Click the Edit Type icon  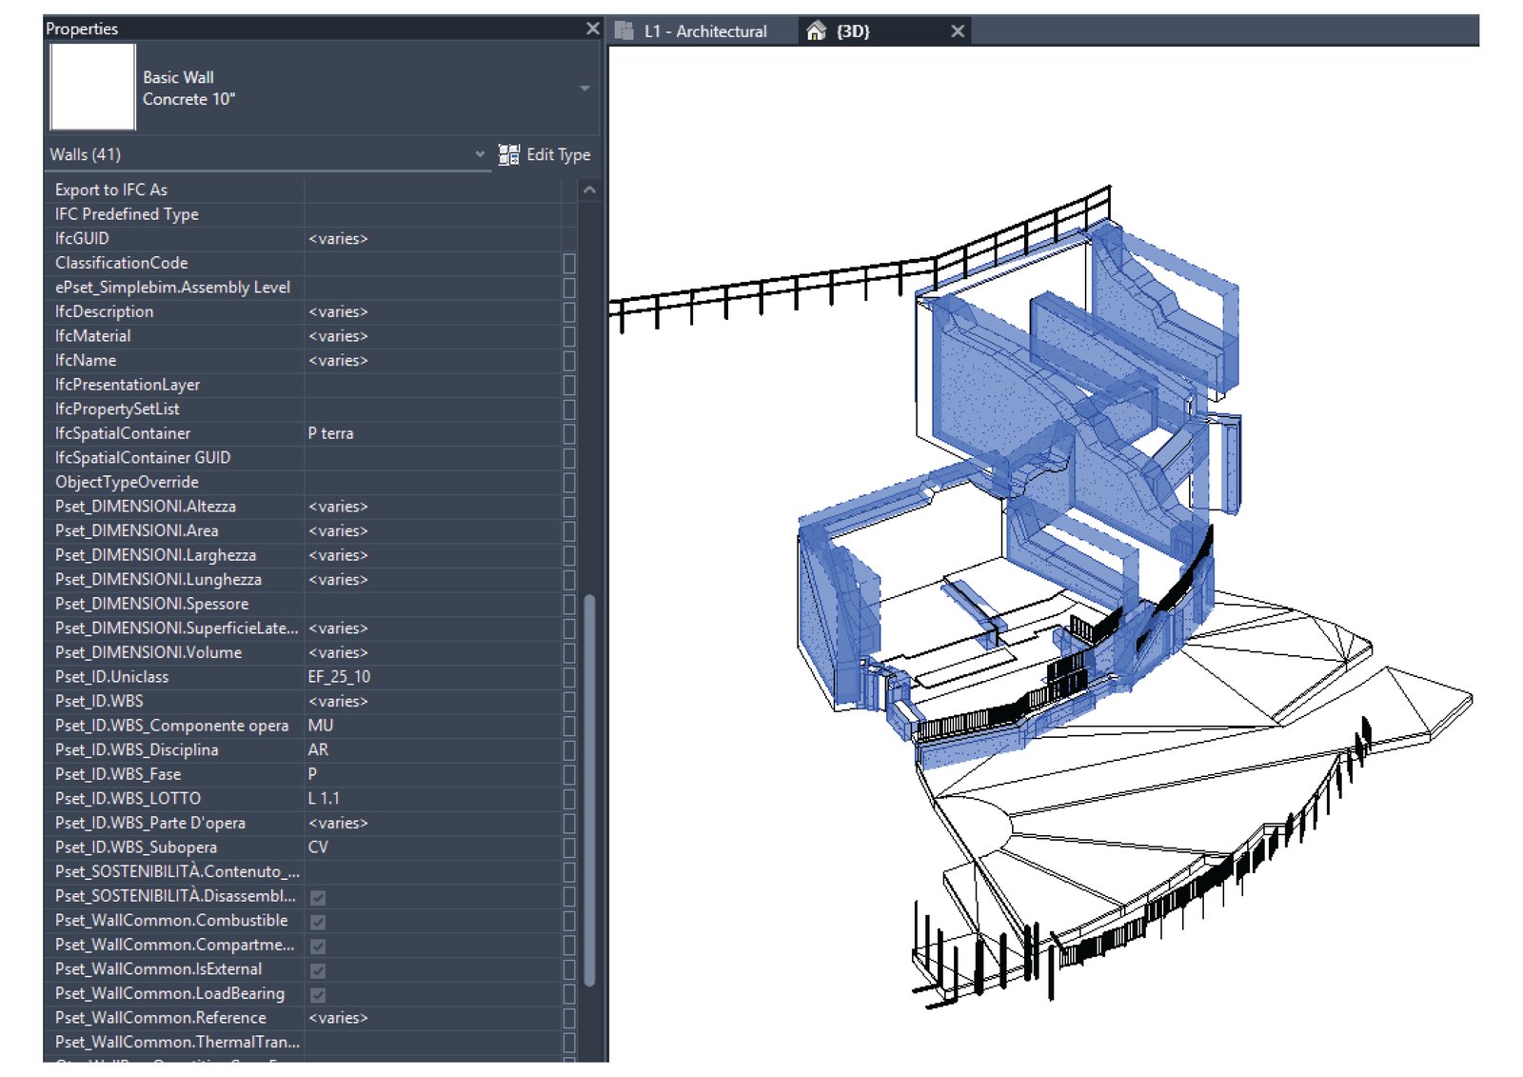509,154
